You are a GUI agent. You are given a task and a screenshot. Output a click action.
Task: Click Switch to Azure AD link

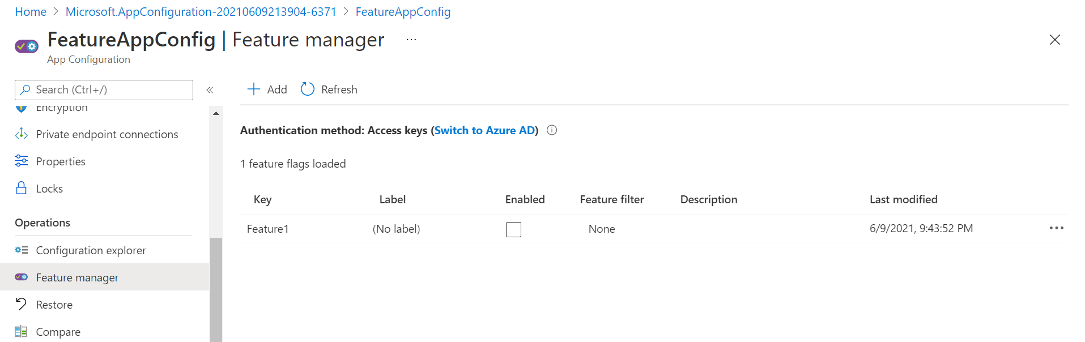(485, 130)
